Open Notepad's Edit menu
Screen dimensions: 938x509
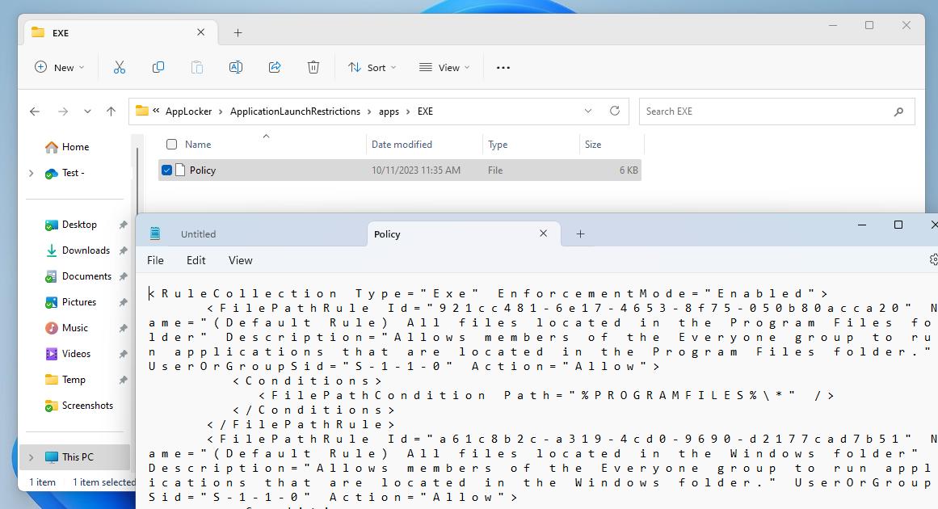[196, 260]
